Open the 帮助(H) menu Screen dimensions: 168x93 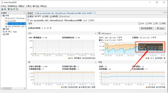point(43,6)
